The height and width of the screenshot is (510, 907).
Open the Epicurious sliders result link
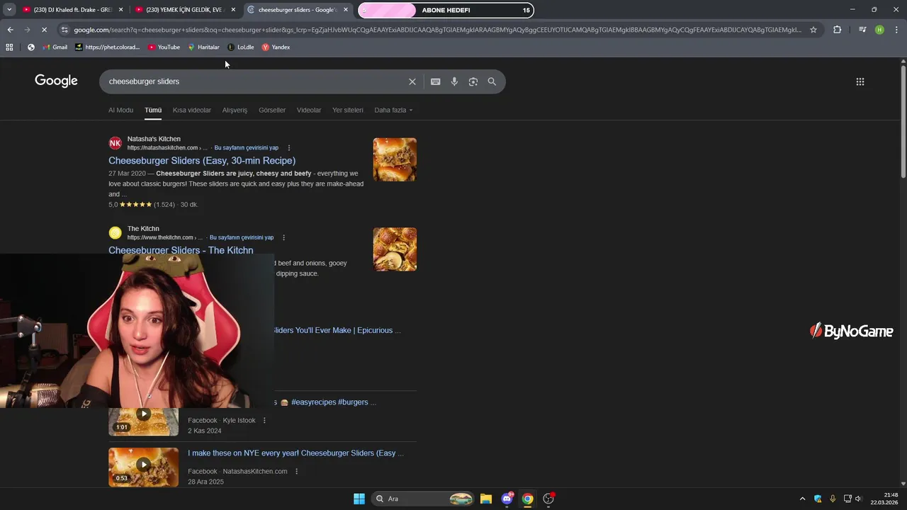pos(337,330)
